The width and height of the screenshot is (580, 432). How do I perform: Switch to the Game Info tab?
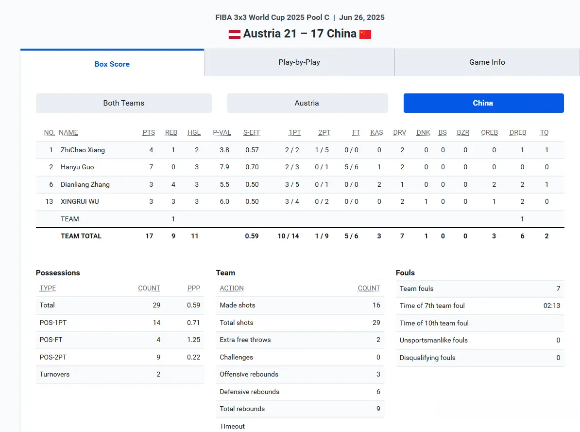(x=487, y=62)
